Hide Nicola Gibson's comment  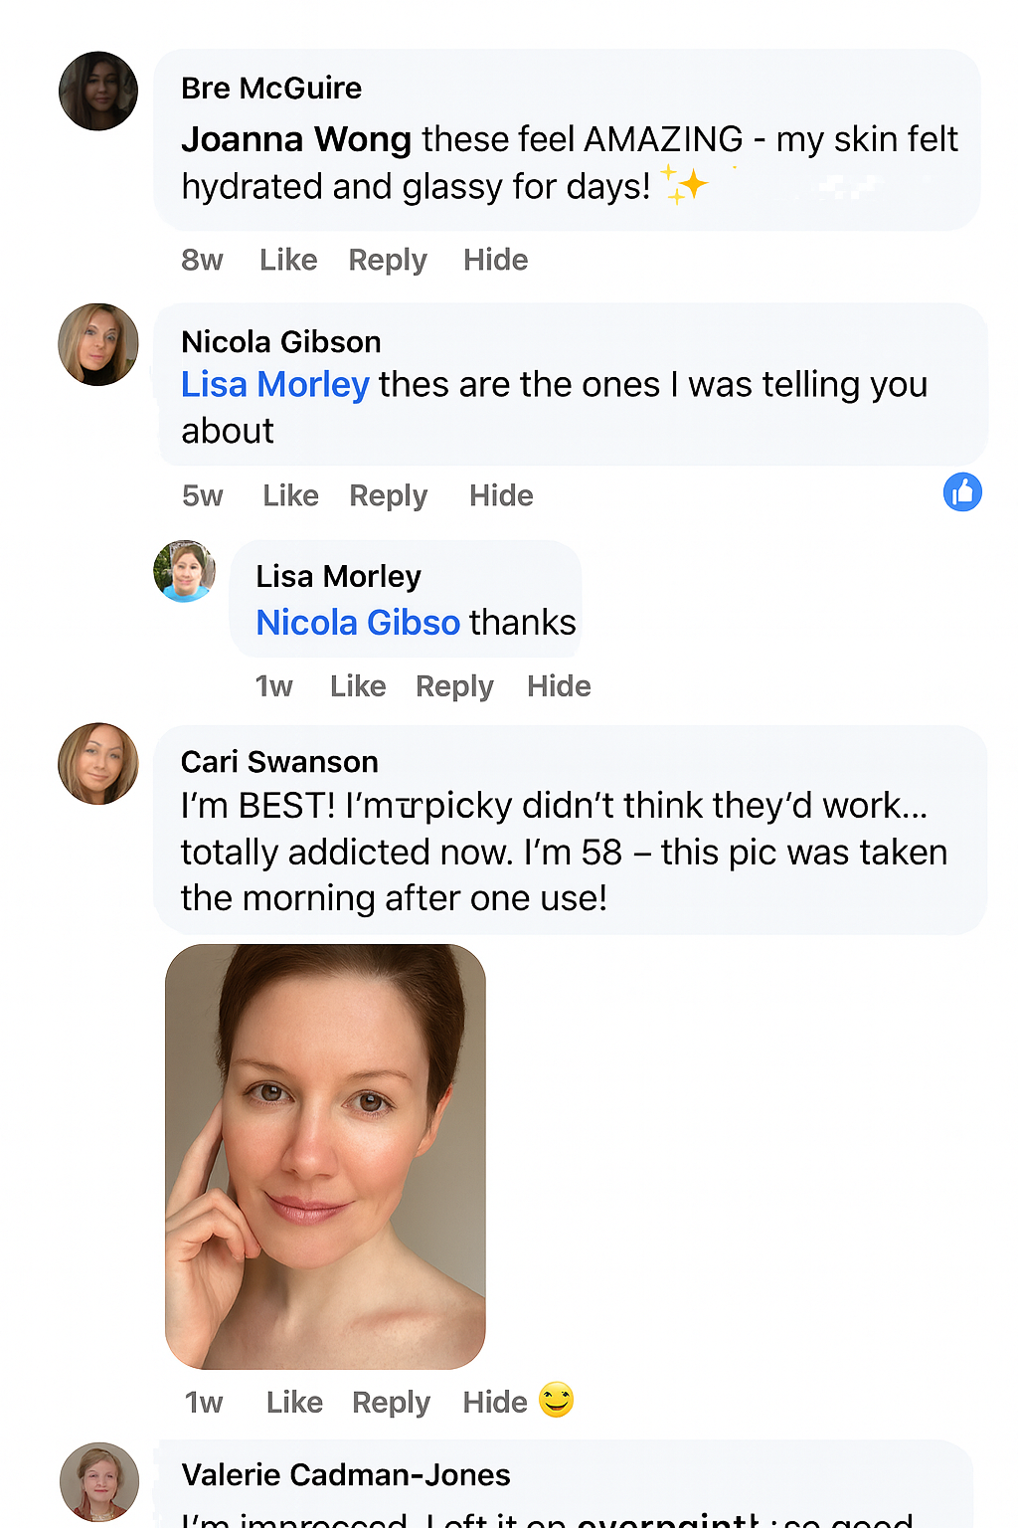[x=501, y=495]
